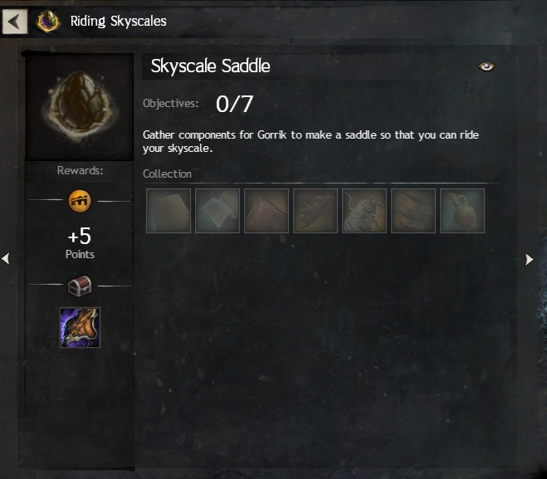Click the Collection section label
Viewport: 547px width, 479px height.
coord(167,174)
